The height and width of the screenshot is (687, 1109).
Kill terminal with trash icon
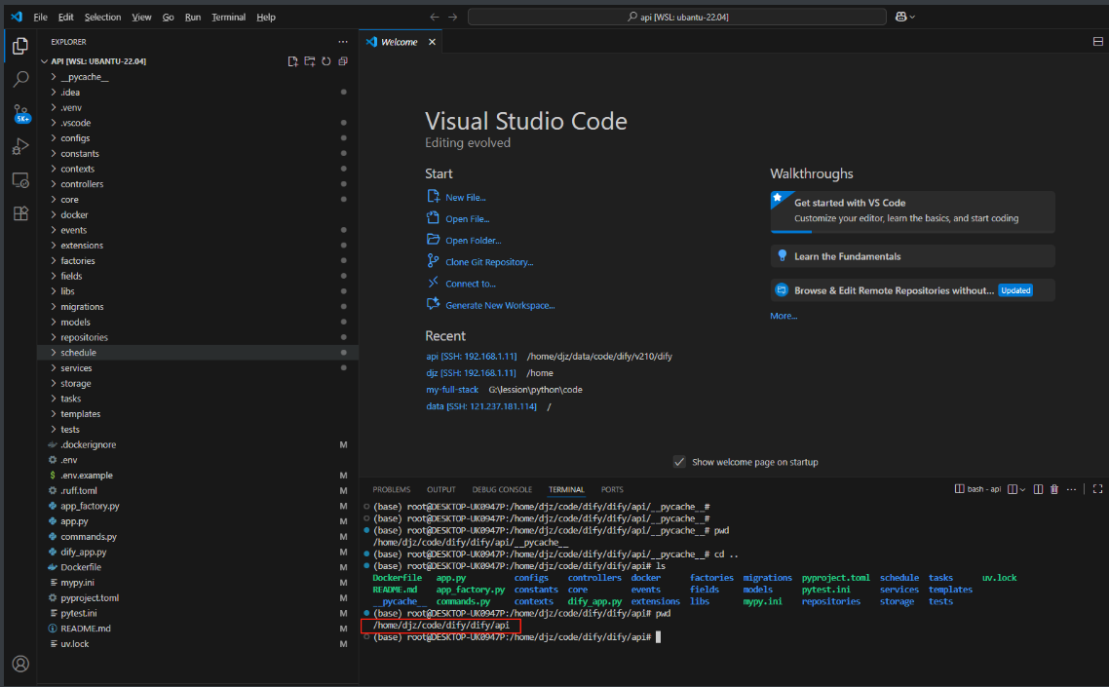[1054, 489]
